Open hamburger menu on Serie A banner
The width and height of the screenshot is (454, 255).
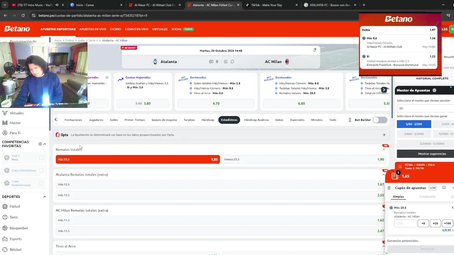[400, 166]
